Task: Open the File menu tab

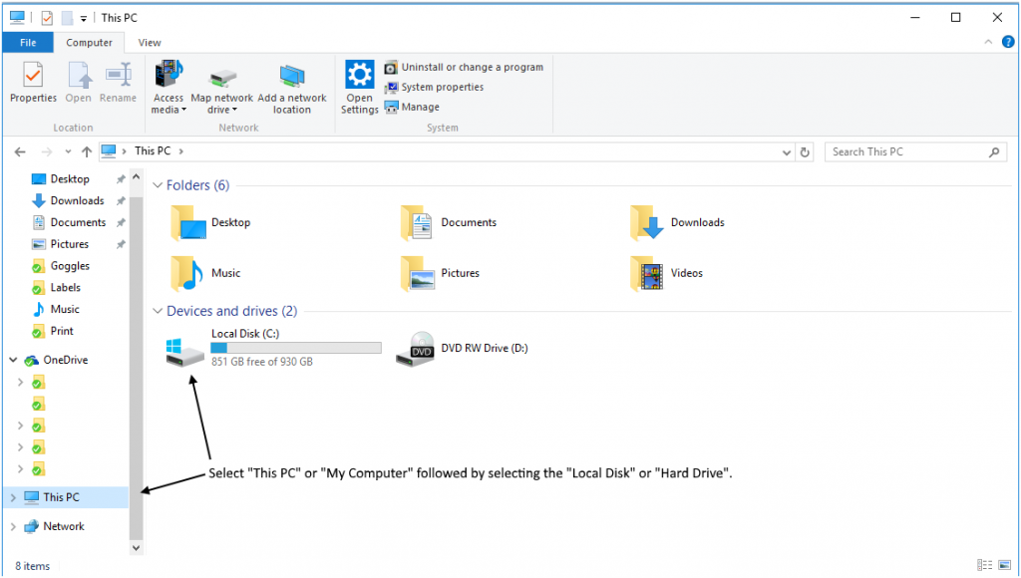Action: point(28,43)
